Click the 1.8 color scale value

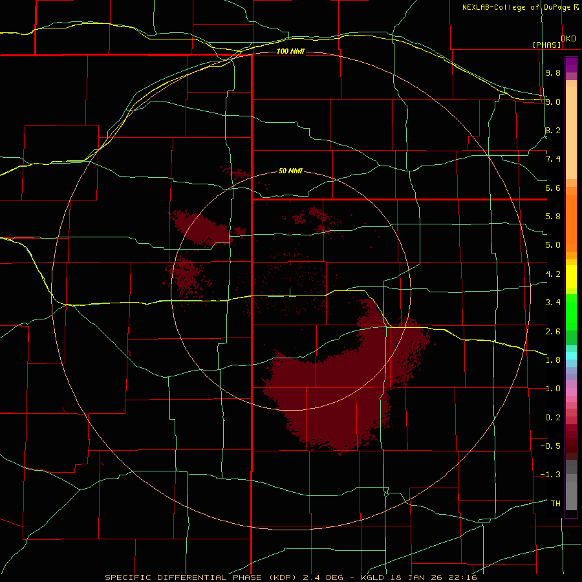click(553, 360)
